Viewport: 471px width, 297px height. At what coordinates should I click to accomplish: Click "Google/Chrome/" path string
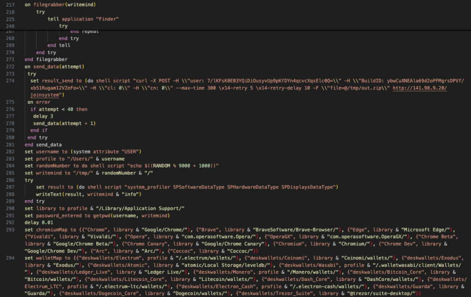click(x=164, y=230)
